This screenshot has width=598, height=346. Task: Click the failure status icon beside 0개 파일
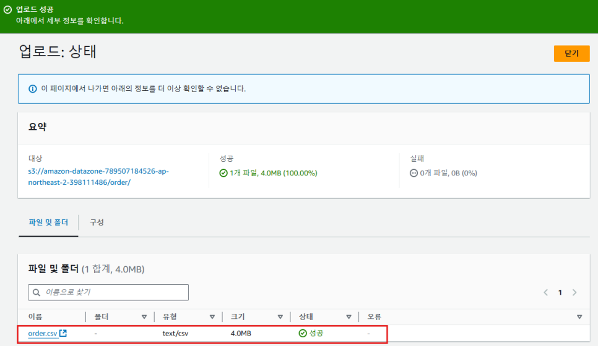click(414, 173)
